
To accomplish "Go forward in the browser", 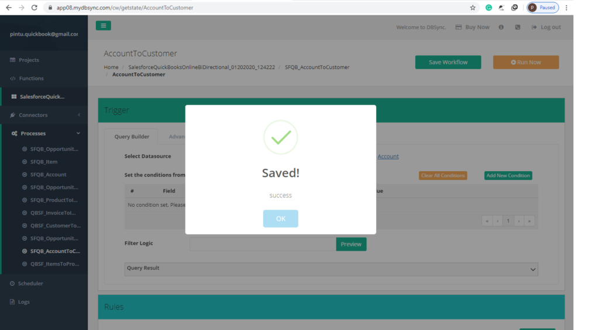I will click(22, 7).
